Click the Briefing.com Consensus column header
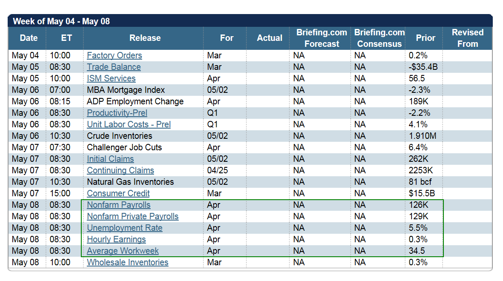Screen dimensions: 503x281 click(x=380, y=38)
